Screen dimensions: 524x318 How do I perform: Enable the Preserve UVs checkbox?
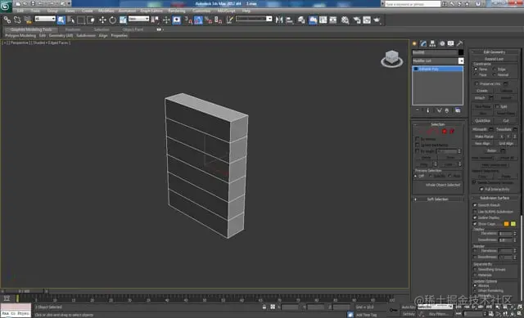pyautogui.click(x=477, y=83)
